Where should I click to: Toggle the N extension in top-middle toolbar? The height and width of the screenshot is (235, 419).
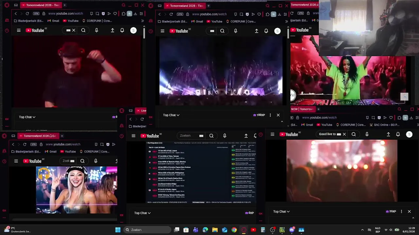(x=273, y=14)
